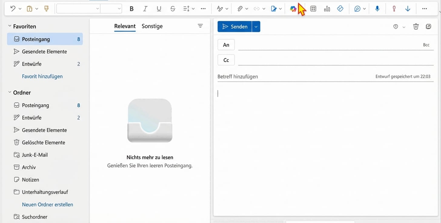441x223 pixels.
Task: Pop out the draft into new window
Action: tap(428, 27)
